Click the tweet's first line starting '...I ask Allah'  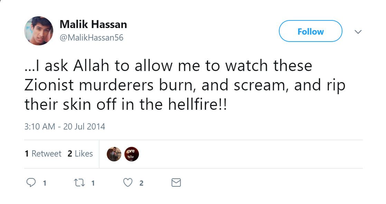click(x=168, y=66)
